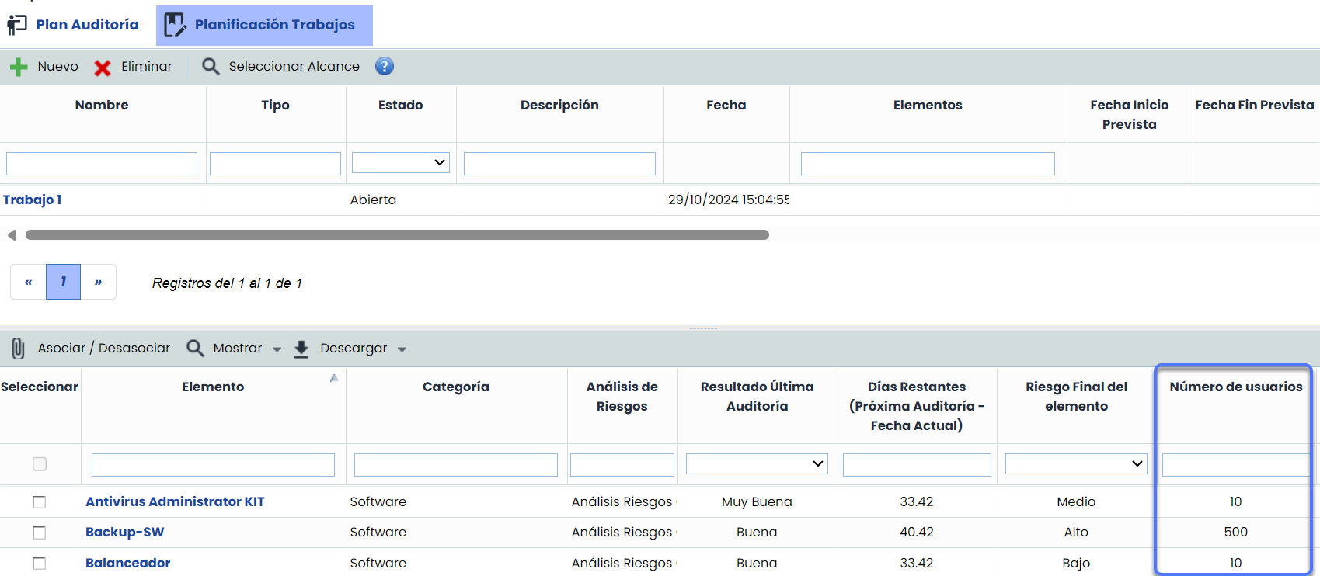The height and width of the screenshot is (576, 1320).
Task: Switch to the Plan Auditoría tab
Action: coord(74,25)
